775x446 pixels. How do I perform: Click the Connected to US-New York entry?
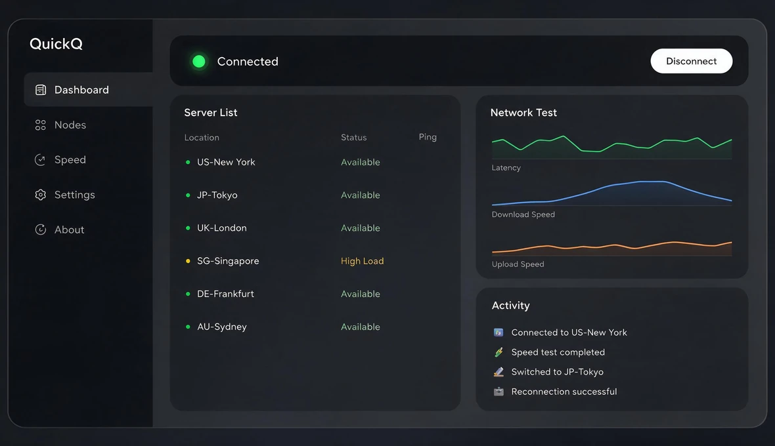pos(560,333)
